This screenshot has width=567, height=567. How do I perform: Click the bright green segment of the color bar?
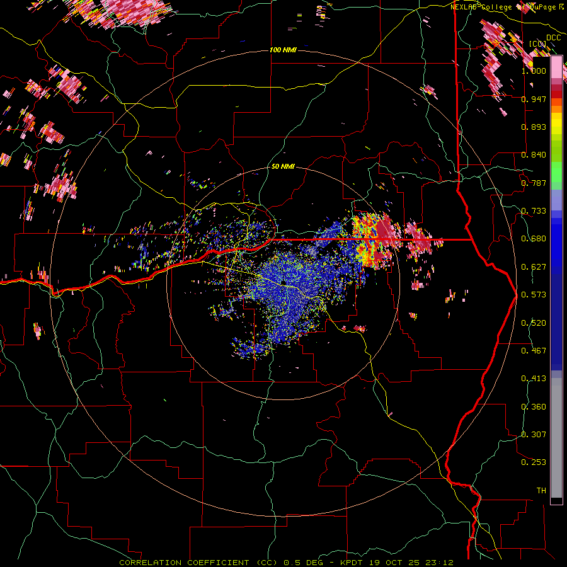pyautogui.click(x=556, y=172)
